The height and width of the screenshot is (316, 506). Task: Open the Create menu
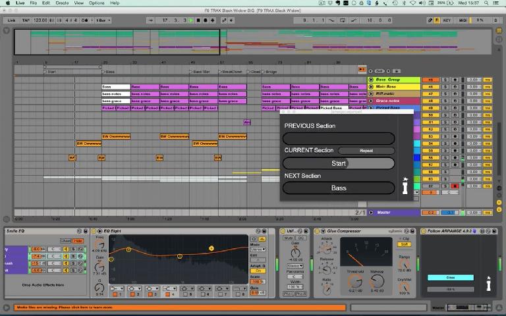point(63,3)
